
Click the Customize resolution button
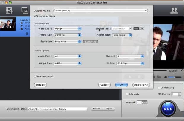[x=91, y=42]
